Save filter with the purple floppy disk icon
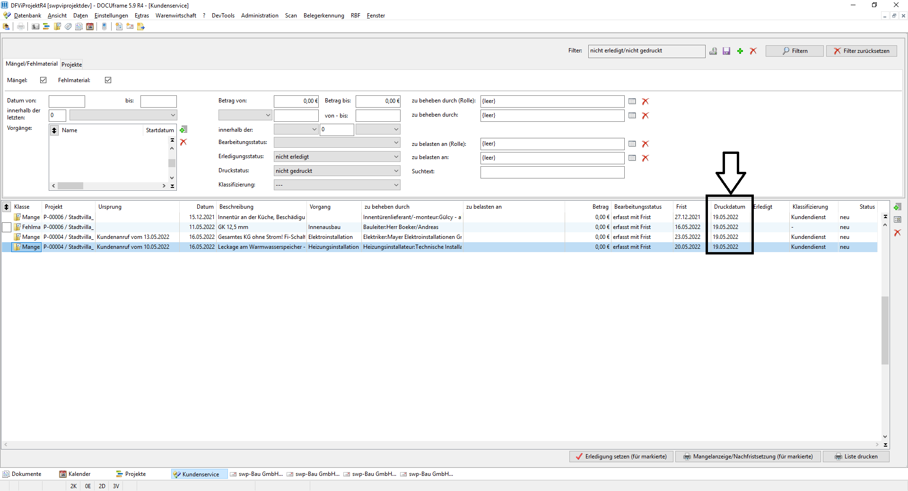Image resolution: width=908 pixels, height=491 pixels. coord(726,51)
